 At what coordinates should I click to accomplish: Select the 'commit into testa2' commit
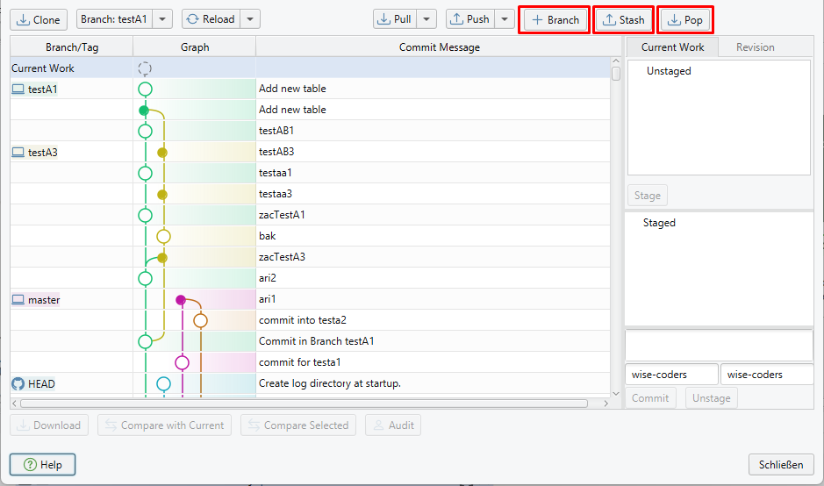tap(302, 320)
